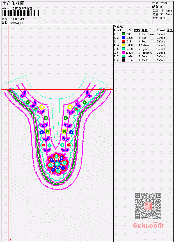The height and width of the screenshot is (242, 174).
Task: Click the 'Black' description text
Action: pos(145,60)
